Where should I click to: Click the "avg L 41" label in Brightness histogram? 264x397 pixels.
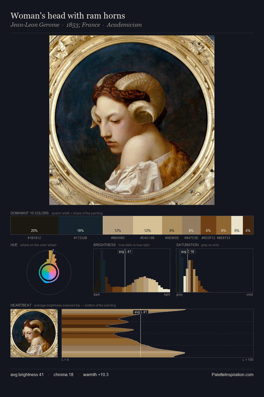point(125,252)
